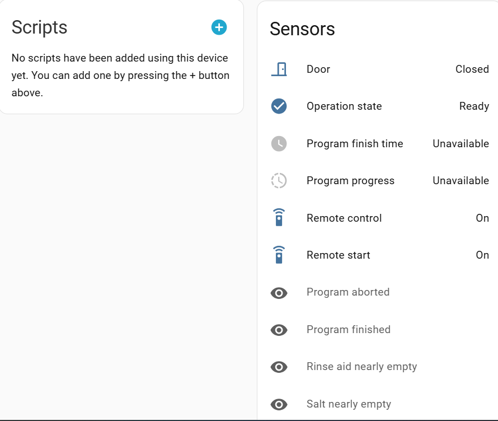Viewport: 498px width, 421px height.
Task: Click the Remote start icon
Action: (279, 255)
